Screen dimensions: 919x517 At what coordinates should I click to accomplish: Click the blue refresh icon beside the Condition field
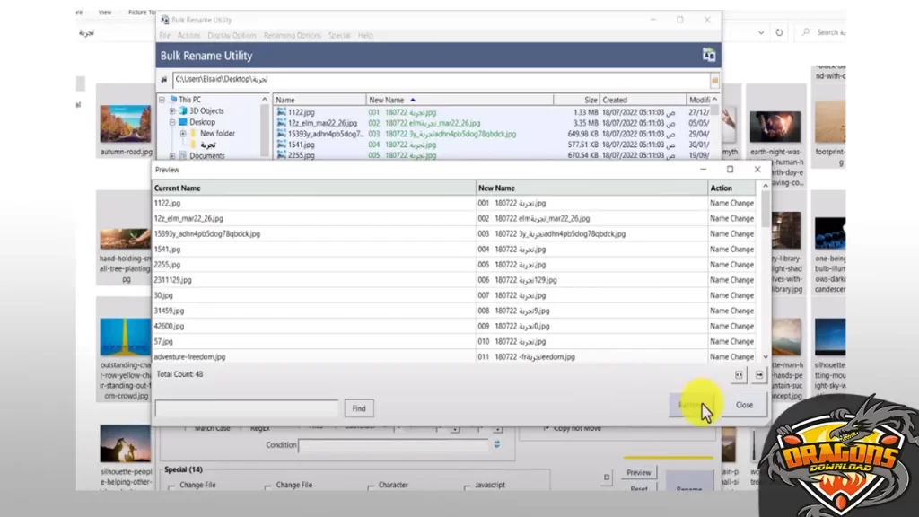[x=496, y=444]
